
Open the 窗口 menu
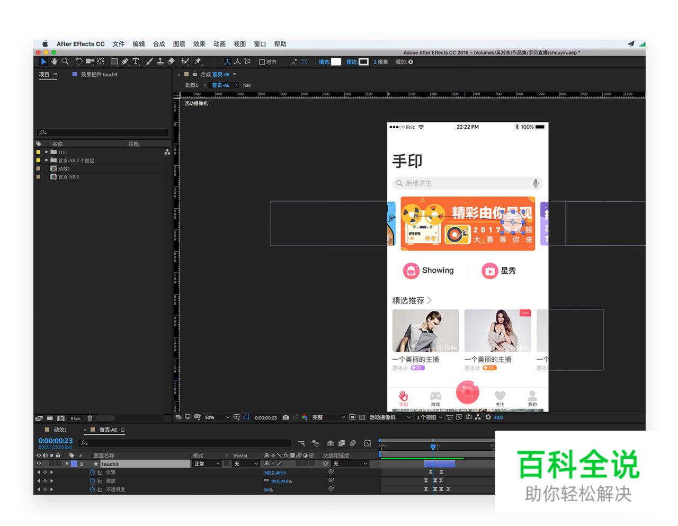pyautogui.click(x=260, y=44)
